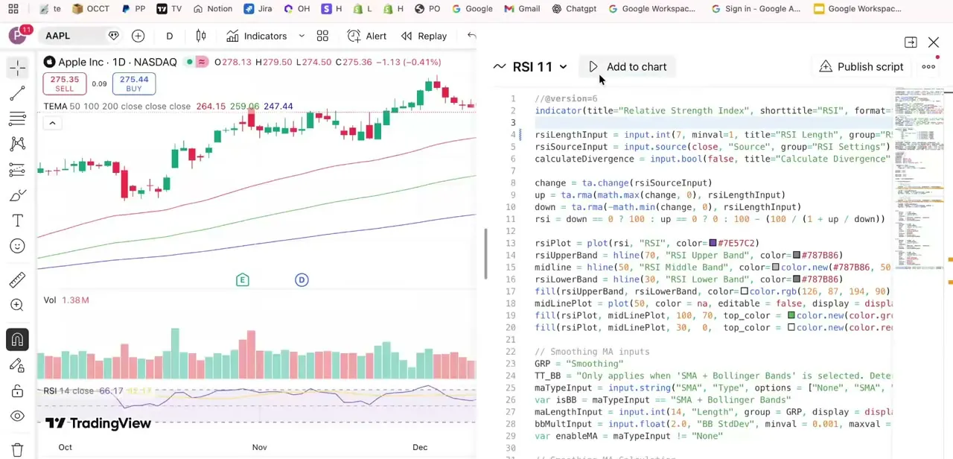Click the TradingView logo on the chart

[x=98, y=423]
